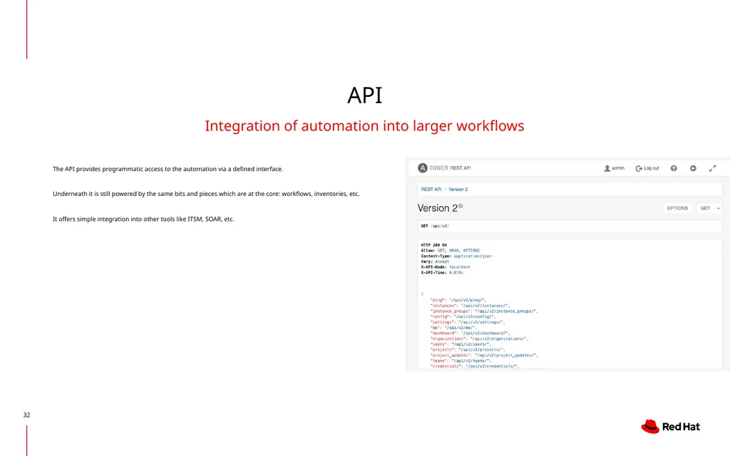Open the "/api/v2/ping/" endpoint link

tap(467, 300)
